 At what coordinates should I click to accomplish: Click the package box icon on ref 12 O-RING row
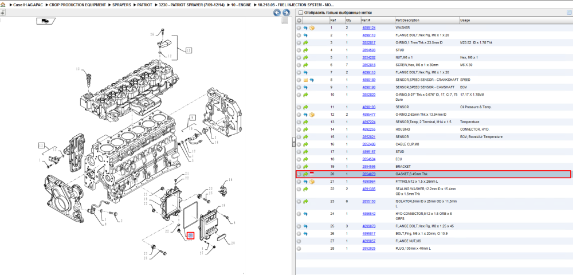click(x=312, y=115)
